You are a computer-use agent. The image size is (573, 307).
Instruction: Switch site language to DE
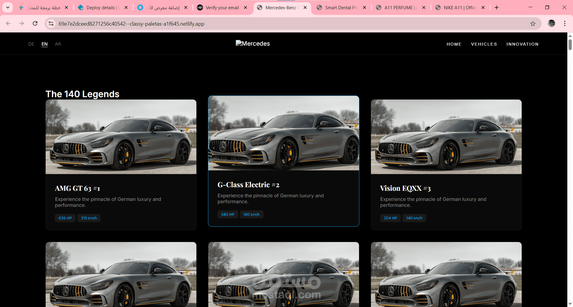(x=31, y=44)
